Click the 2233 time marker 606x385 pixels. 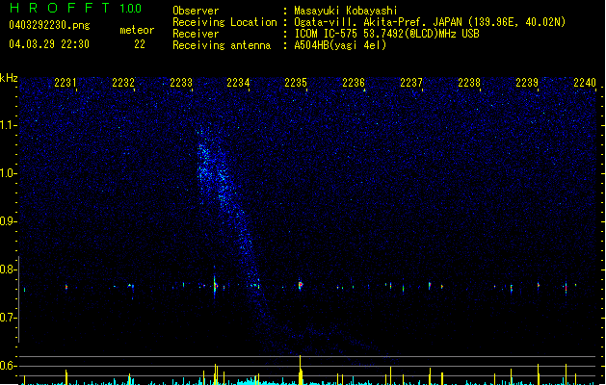pos(181,83)
